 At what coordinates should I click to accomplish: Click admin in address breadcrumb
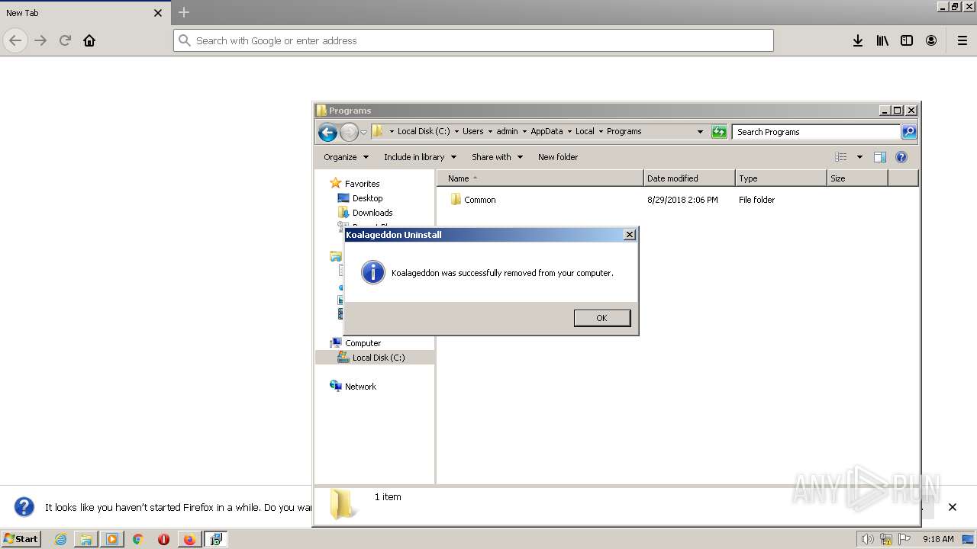[507, 131]
